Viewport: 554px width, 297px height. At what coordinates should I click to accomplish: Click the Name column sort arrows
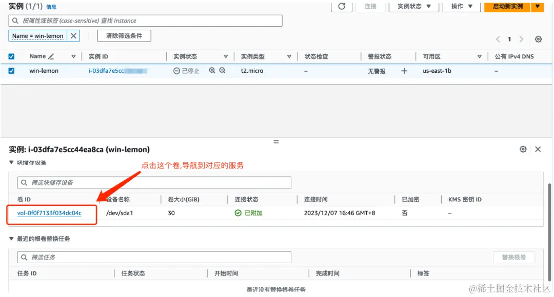(73, 56)
